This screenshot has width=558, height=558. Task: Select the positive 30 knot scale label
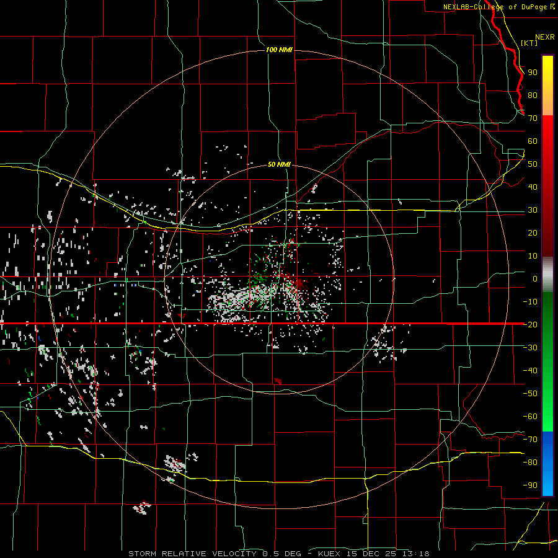coord(533,210)
